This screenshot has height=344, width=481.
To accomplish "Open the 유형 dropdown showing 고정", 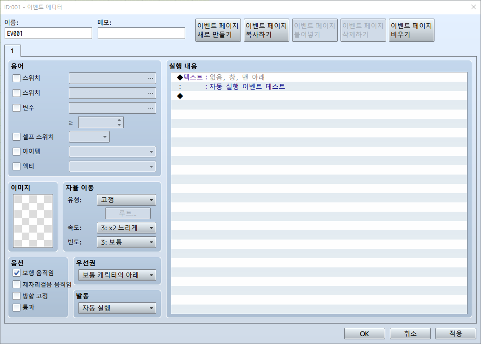I will click(x=127, y=200).
